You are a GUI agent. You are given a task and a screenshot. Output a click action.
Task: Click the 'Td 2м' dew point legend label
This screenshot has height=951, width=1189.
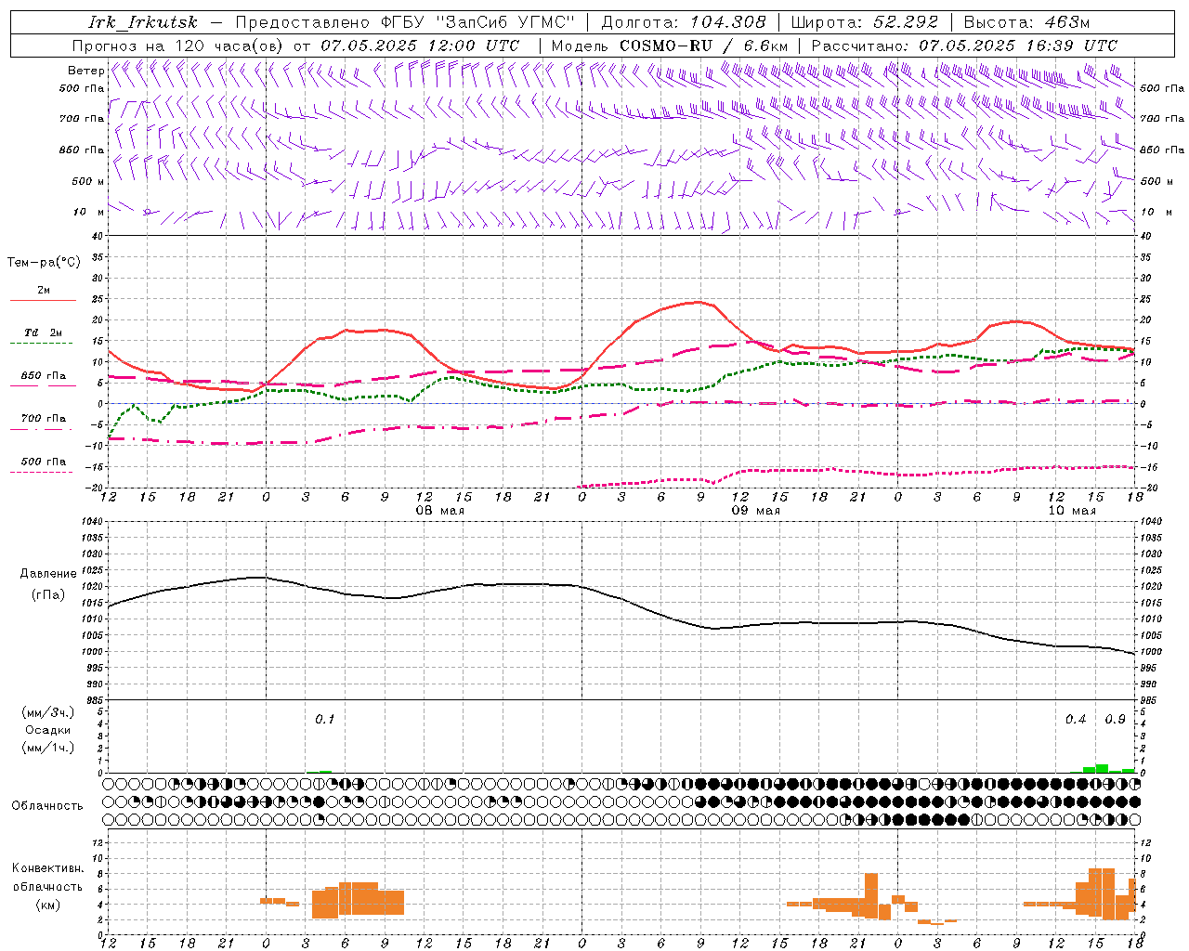pos(44,332)
